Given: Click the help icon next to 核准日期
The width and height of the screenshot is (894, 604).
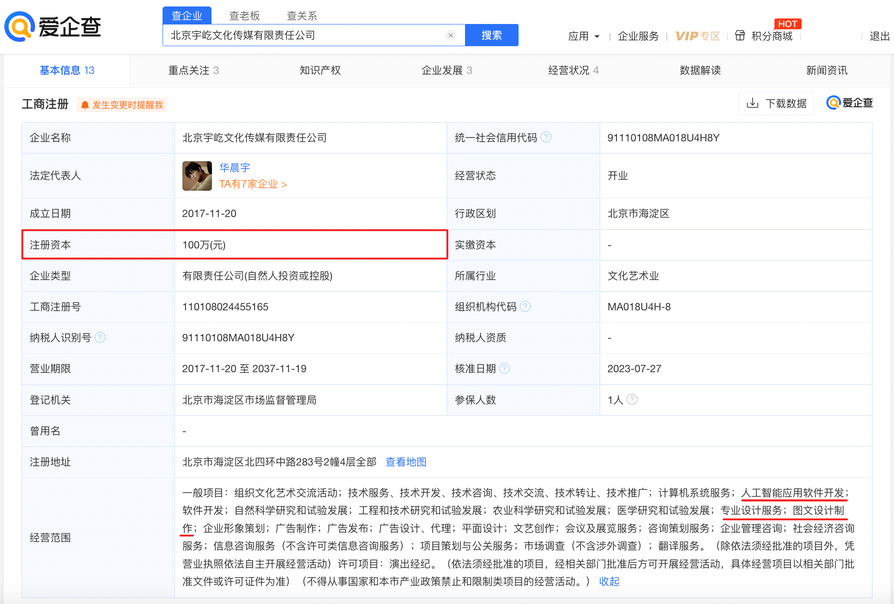Looking at the screenshot, I should [505, 368].
